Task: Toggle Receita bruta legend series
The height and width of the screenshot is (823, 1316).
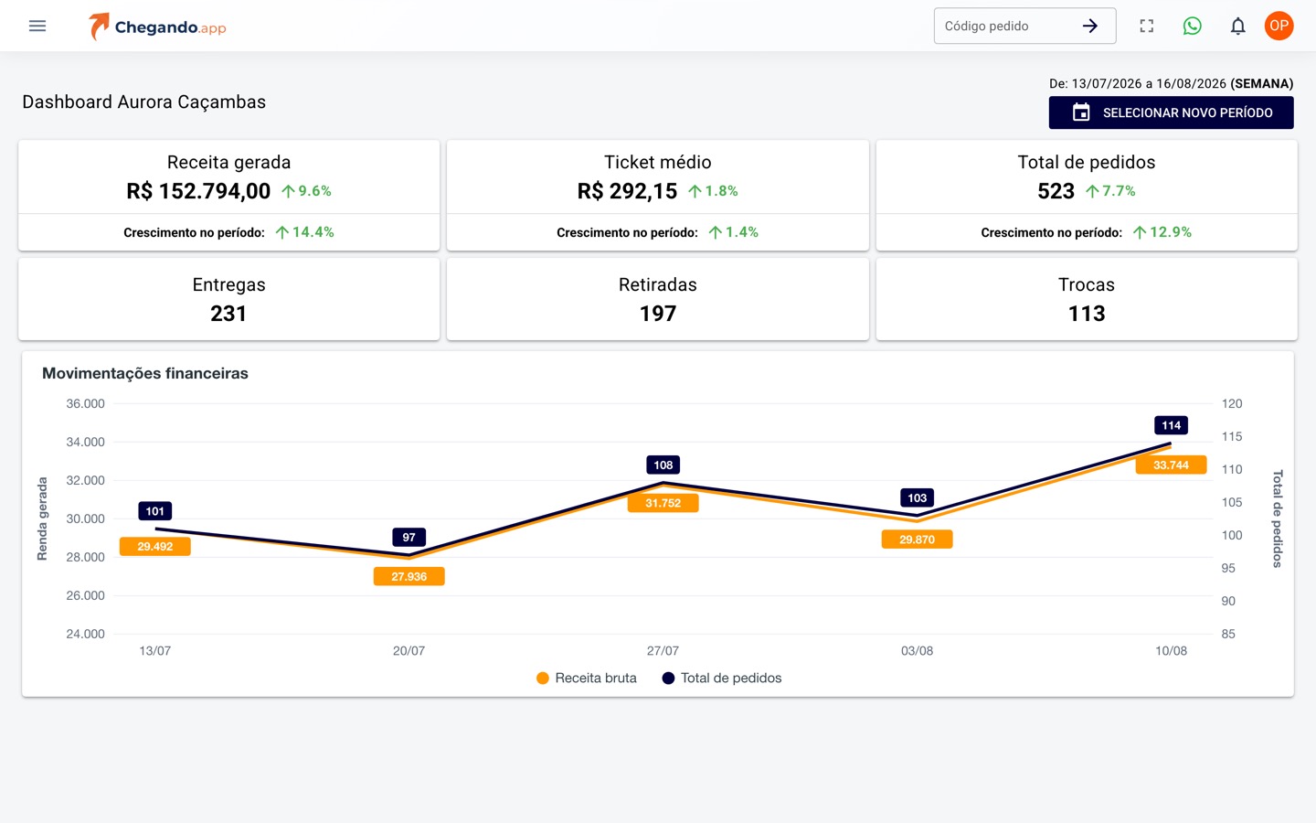Action: (x=586, y=678)
